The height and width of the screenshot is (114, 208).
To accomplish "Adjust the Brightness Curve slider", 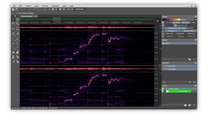I will 181,25.
